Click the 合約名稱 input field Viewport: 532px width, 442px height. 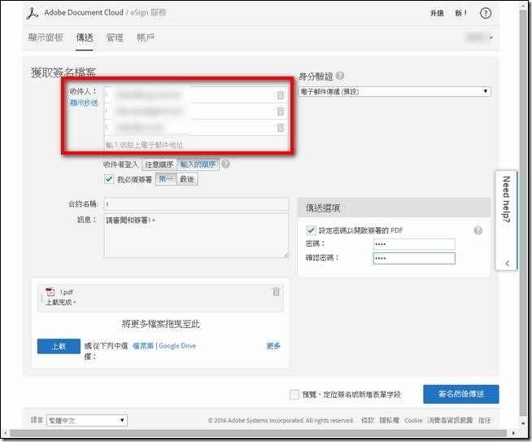pos(196,204)
